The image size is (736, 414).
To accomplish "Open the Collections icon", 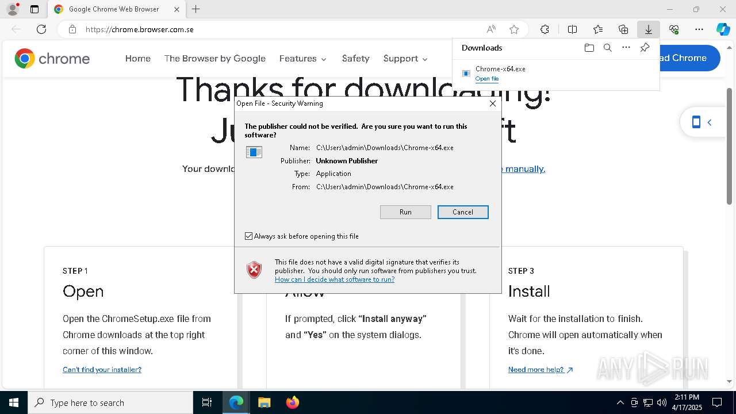I will coord(623,29).
